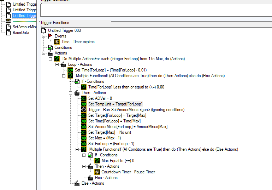Collapse the first Then - Actions node
The image size is (272, 190).
click(x=70, y=93)
